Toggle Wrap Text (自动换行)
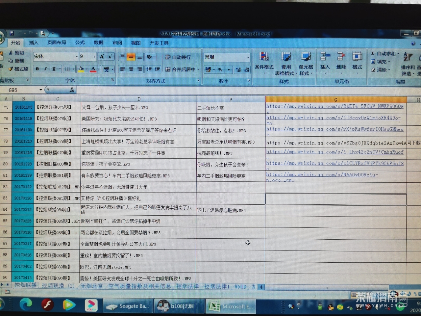 pos(178,57)
